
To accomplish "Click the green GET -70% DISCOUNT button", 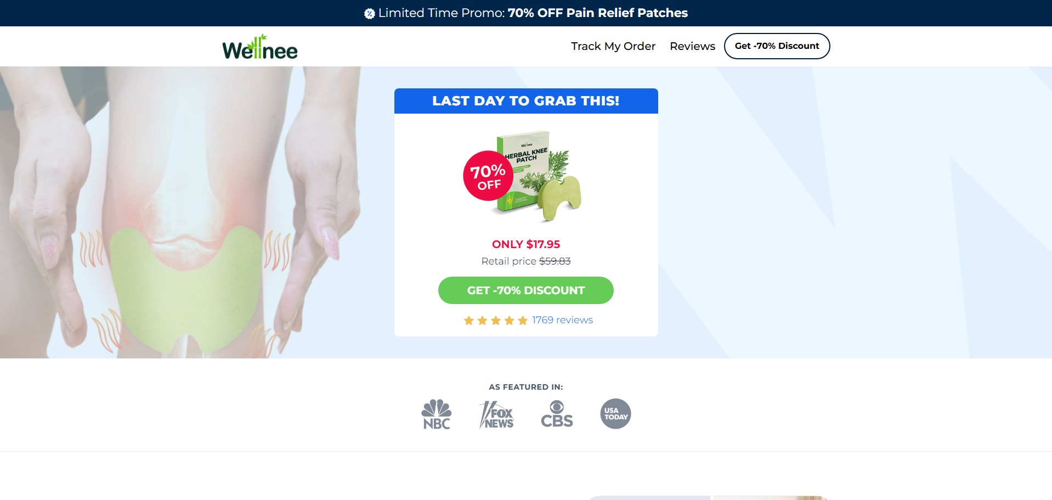I will [x=525, y=290].
